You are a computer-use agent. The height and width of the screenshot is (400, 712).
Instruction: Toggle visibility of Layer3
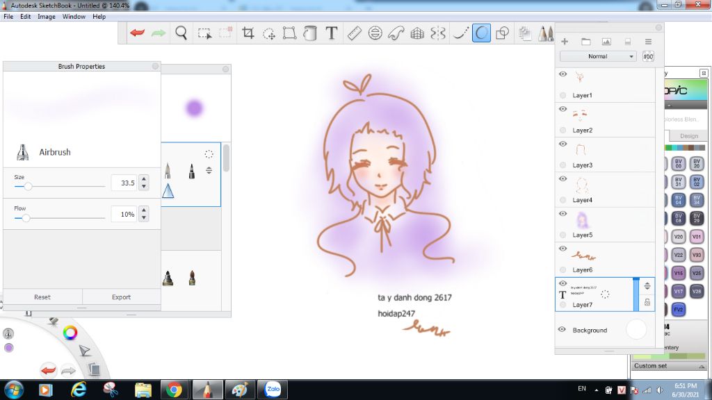point(563,144)
